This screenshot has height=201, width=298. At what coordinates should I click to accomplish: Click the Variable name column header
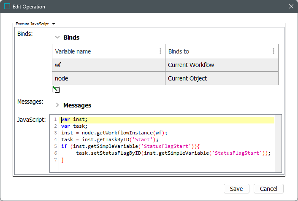point(103,51)
